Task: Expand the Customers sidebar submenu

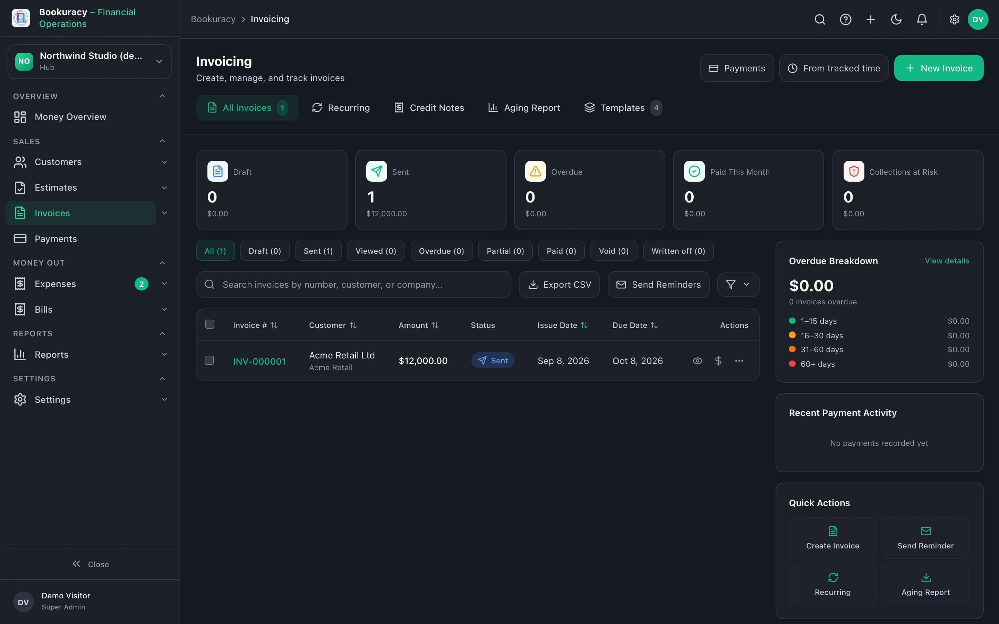Action: click(x=164, y=162)
